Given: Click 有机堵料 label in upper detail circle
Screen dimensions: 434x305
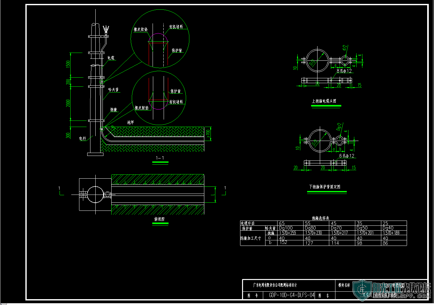Looking at the screenshot, I should [176, 27].
